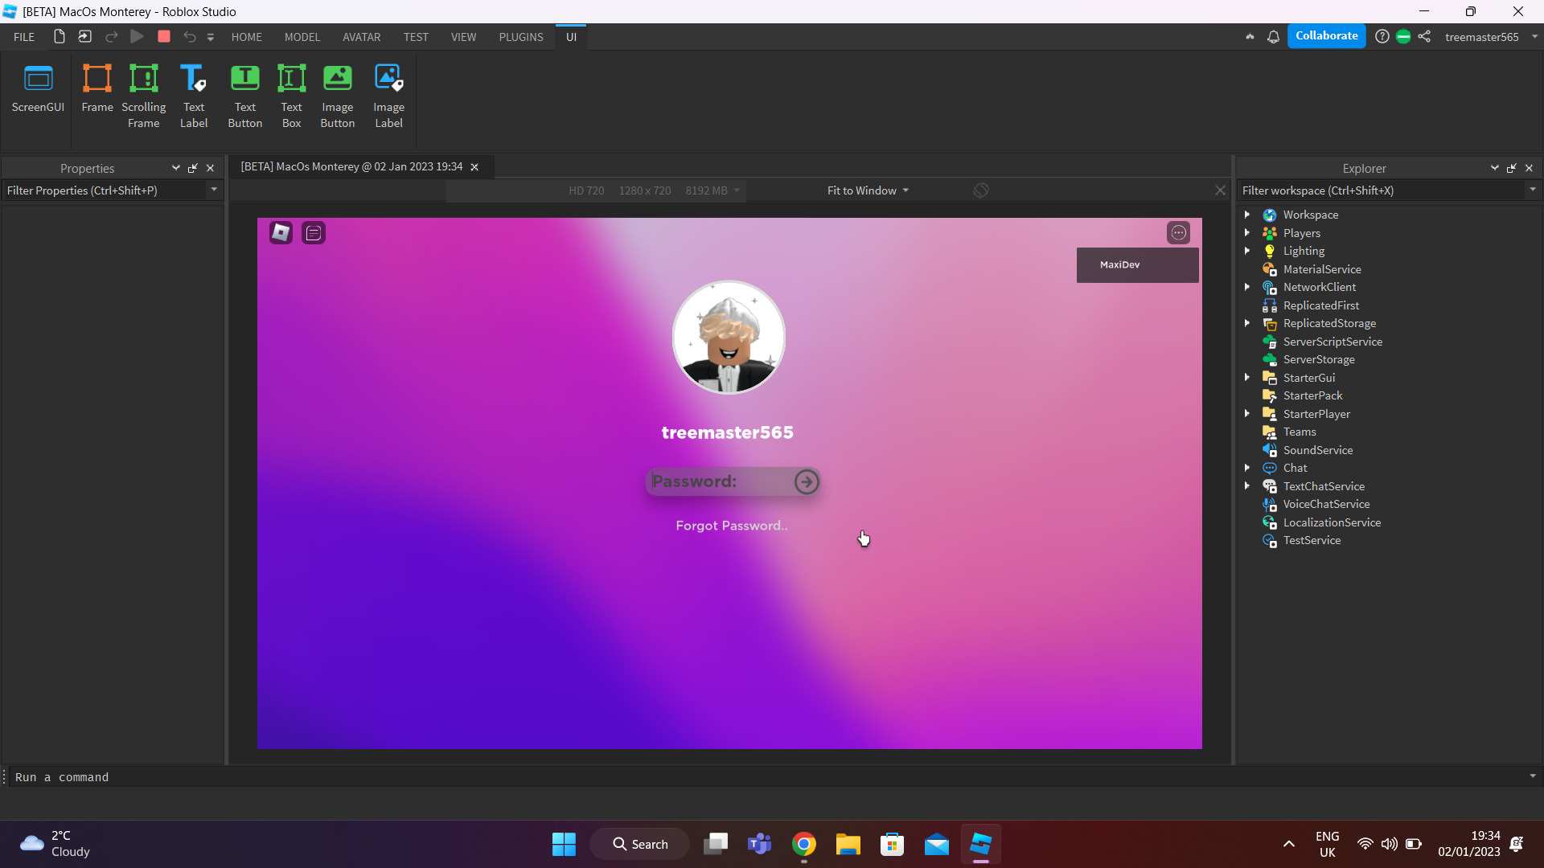Open the FILE menu

click(x=23, y=36)
